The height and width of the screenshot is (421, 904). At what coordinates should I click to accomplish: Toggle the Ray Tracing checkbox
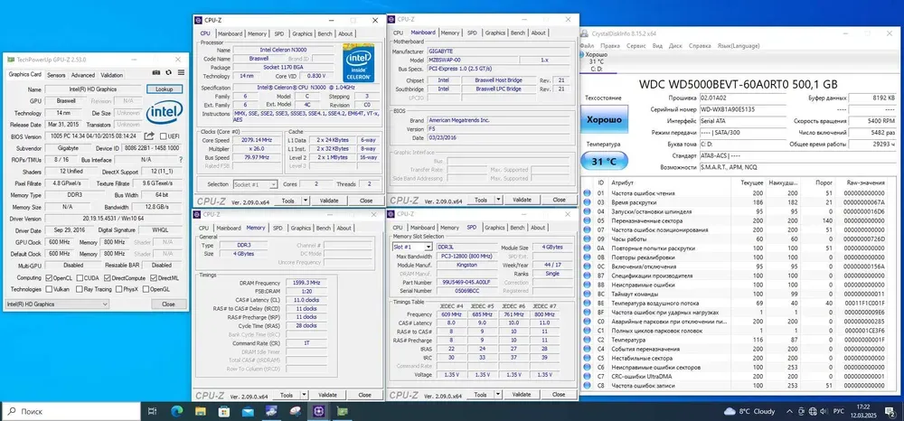80,289
